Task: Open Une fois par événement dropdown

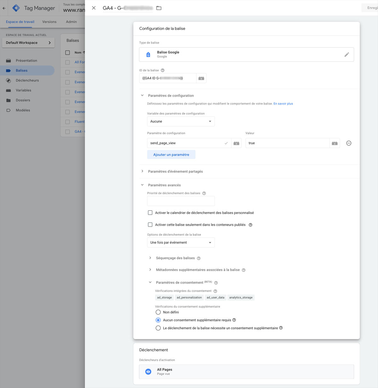Action: (181, 243)
